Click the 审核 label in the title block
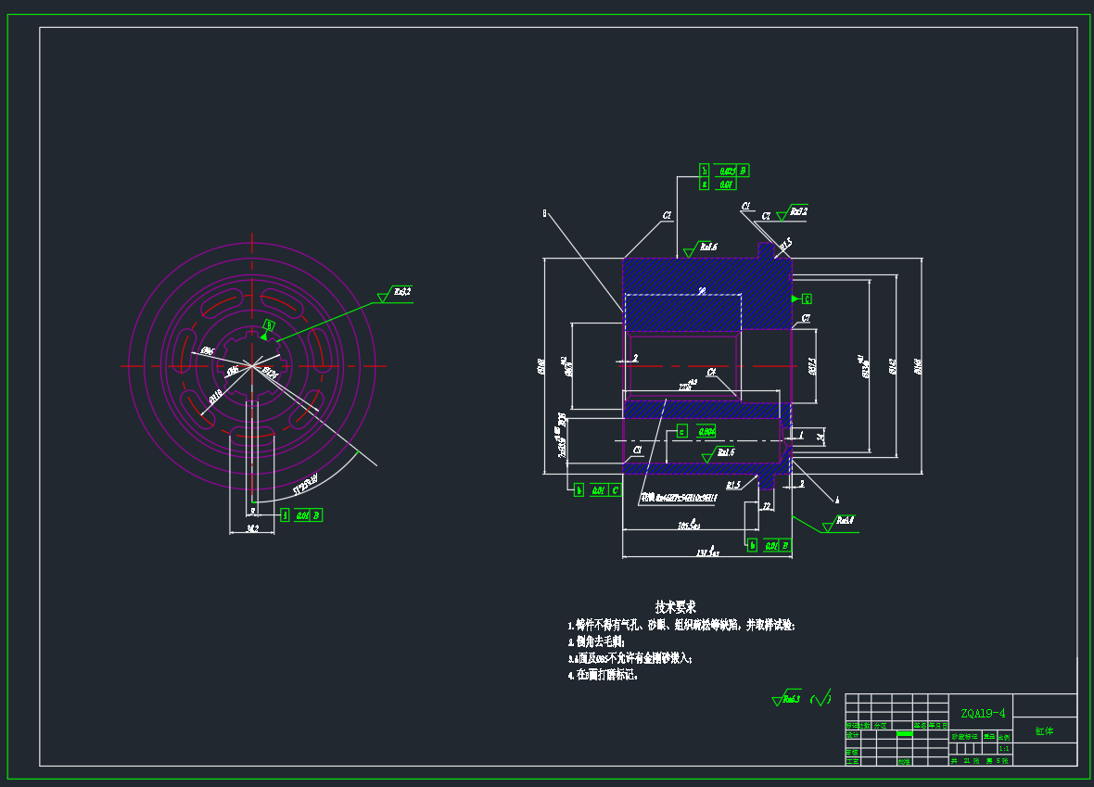Viewport: 1094px width, 787px height. point(852,753)
